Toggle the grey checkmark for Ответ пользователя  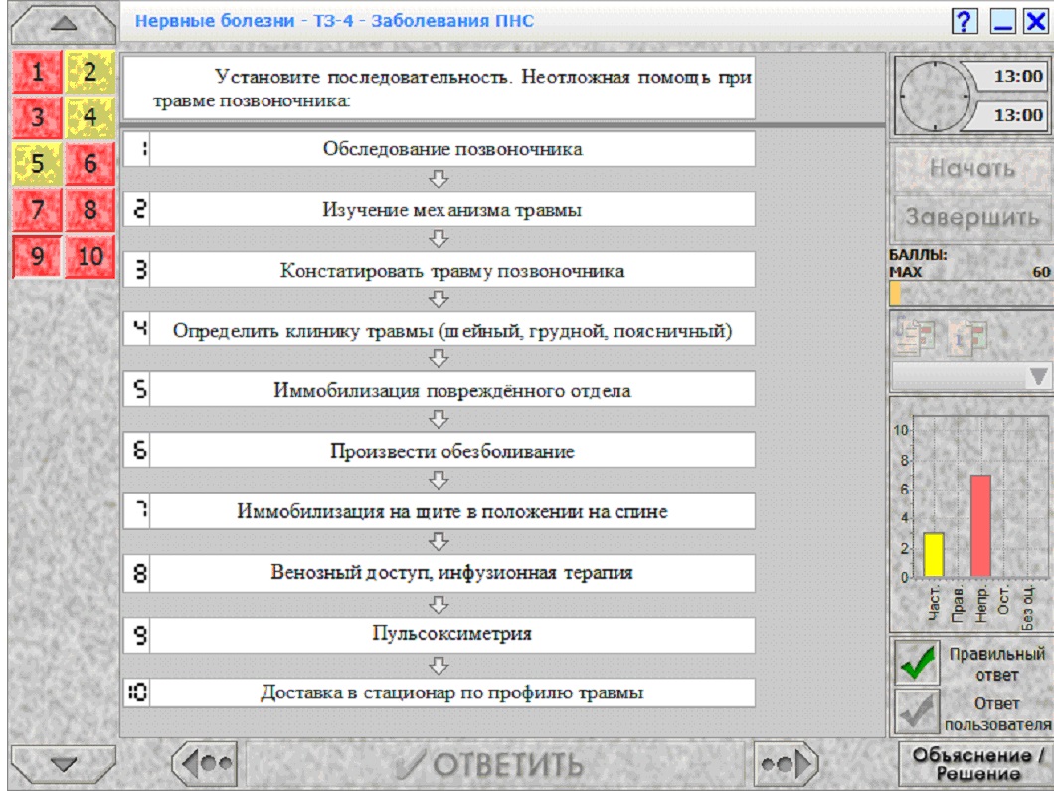point(917,711)
